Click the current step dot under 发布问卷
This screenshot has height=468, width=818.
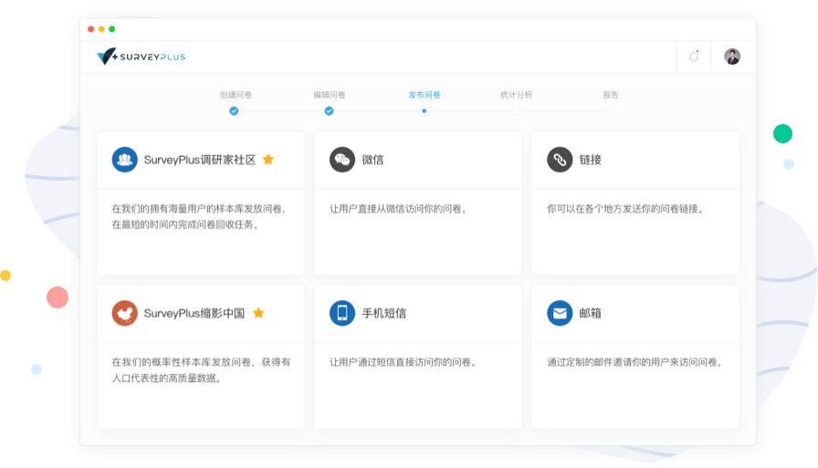click(x=425, y=111)
